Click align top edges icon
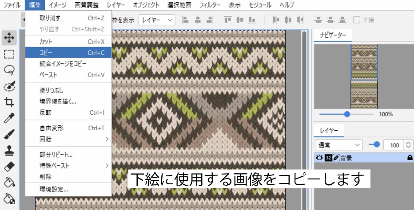The height and width of the screenshot is (210, 414). [227, 20]
